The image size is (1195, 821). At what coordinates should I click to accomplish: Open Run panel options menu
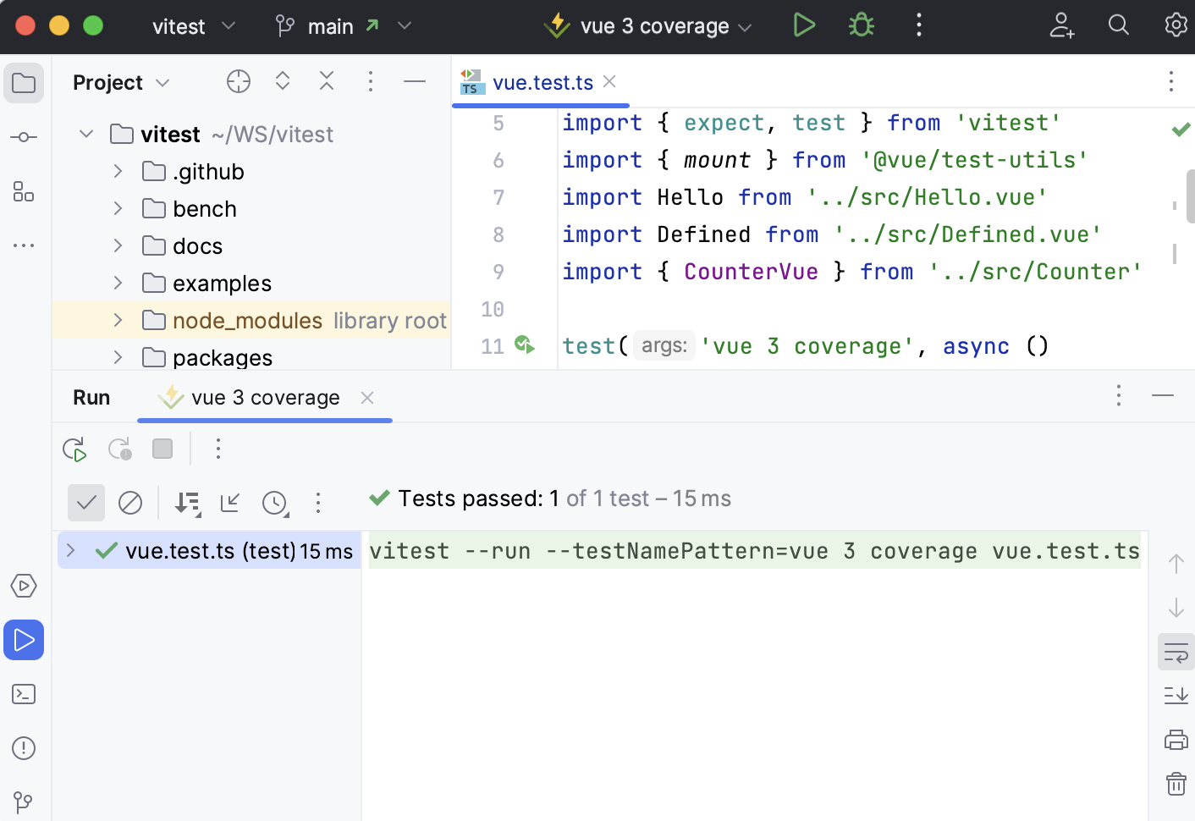click(1119, 395)
